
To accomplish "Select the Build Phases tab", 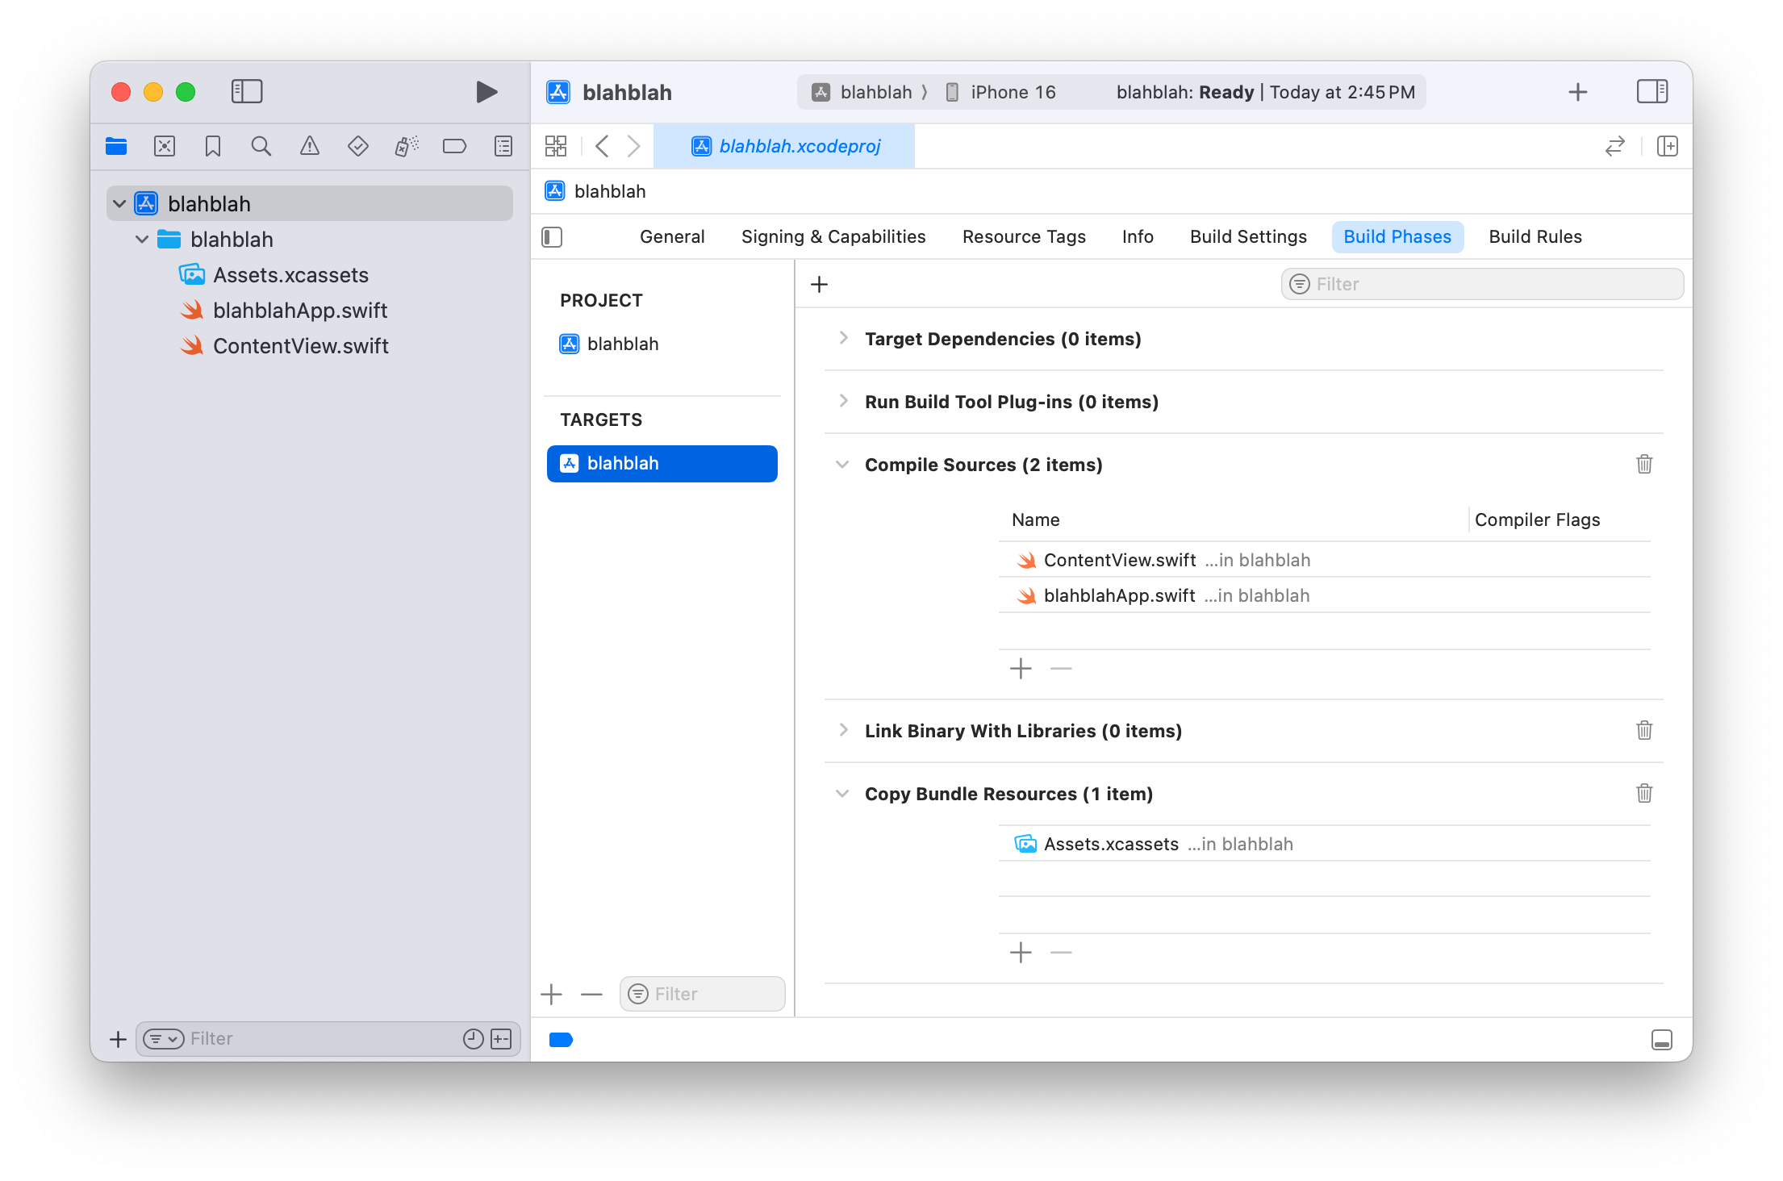I will (x=1397, y=237).
